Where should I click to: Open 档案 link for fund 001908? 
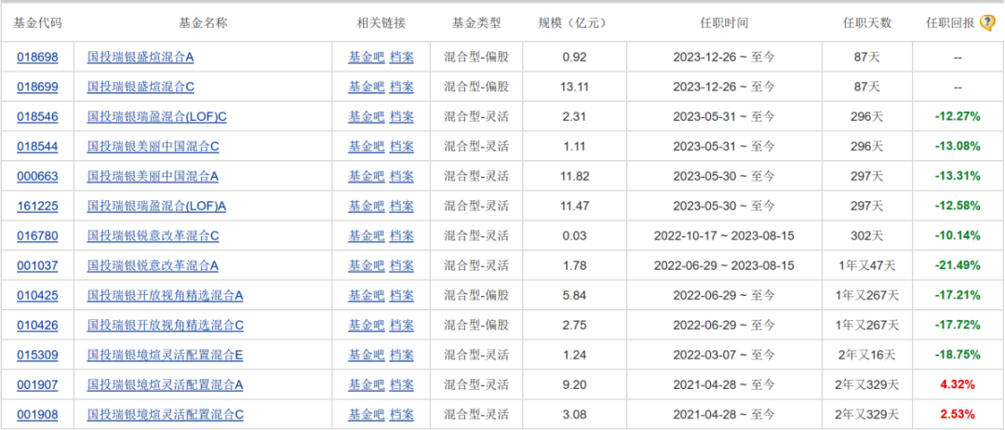401,414
